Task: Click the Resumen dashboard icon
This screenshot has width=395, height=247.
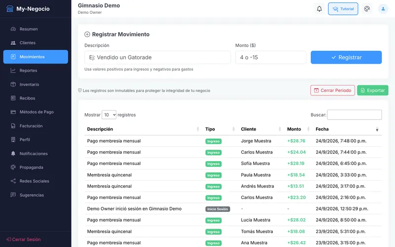Action: (x=13, y=29)
